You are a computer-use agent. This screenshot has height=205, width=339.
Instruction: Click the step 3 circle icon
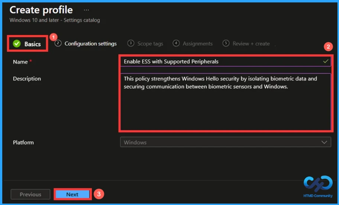tap(130, 43)
